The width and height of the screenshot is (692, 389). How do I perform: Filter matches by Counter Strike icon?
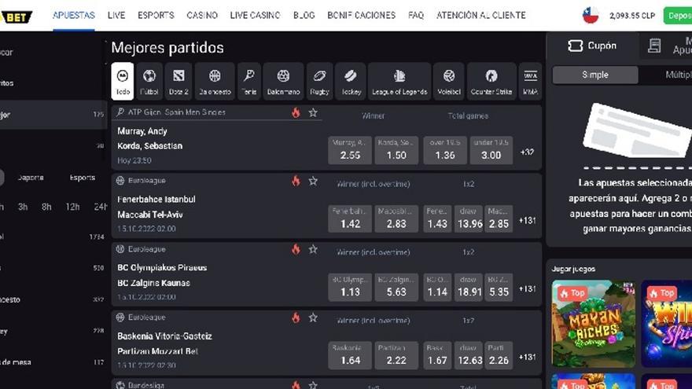491,82
